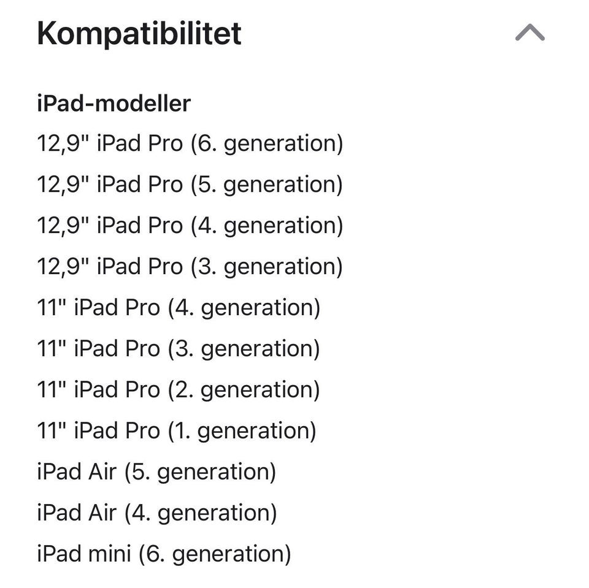Select 11" iPad Pro (4. generation)
Screen dimensions: 589x588
pyautogui.click(x=179, y=307)
